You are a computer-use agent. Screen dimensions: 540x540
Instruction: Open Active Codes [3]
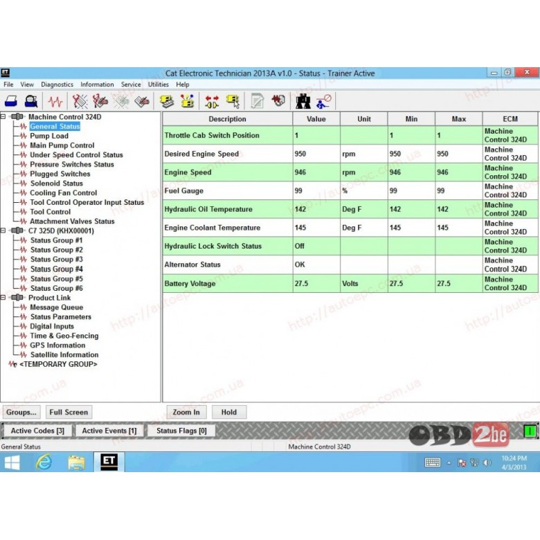pyautogui.click(x=37, y=431)
